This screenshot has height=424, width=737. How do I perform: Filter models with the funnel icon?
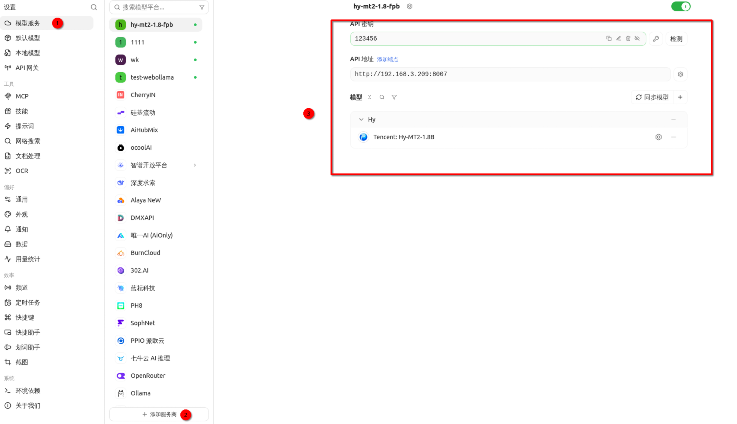(x=394, y=97)
